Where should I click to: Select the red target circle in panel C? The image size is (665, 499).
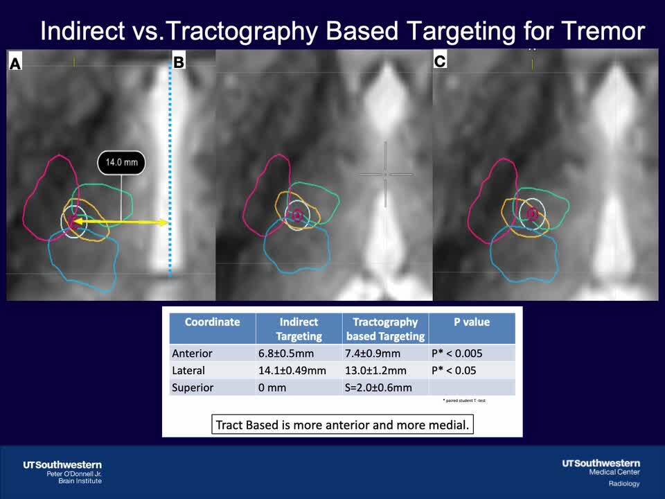[532, 215]
